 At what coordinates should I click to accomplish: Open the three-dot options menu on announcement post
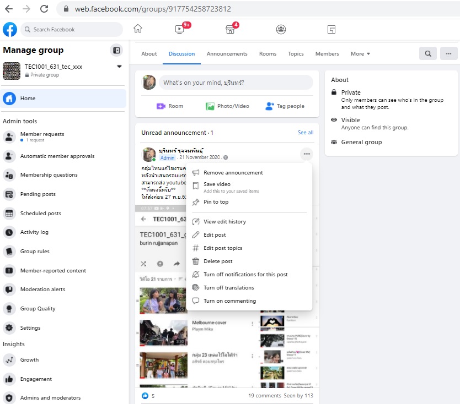click(x=307, y=154)
